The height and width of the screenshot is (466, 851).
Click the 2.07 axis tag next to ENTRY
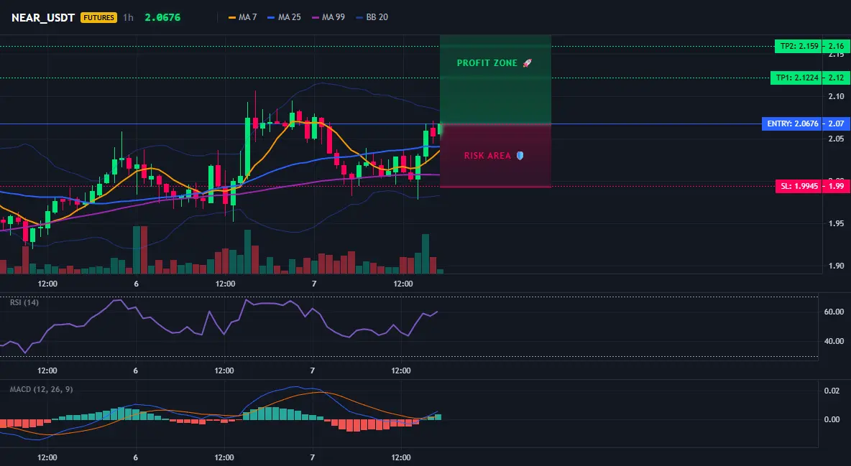point(837,124)
